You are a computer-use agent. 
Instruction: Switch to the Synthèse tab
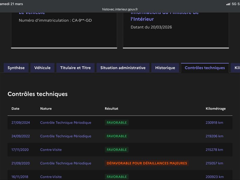pyautogui.click(x=16, y=68)
